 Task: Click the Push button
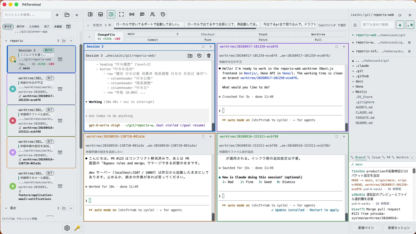[x=208, y=40]
